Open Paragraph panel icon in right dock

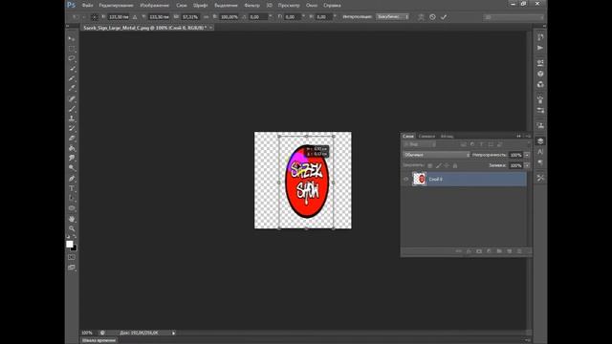pyautogui.click(x=540, y=162)
